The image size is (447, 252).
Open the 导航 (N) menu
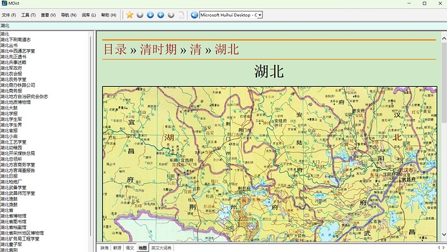click(x=69, y=15)
